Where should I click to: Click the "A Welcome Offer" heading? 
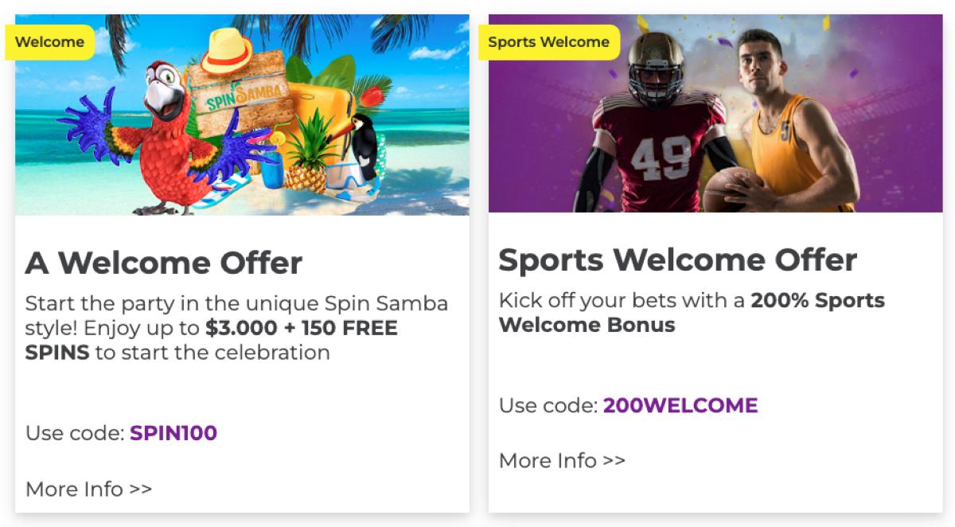pyautogui.click(x=164, y=263)
